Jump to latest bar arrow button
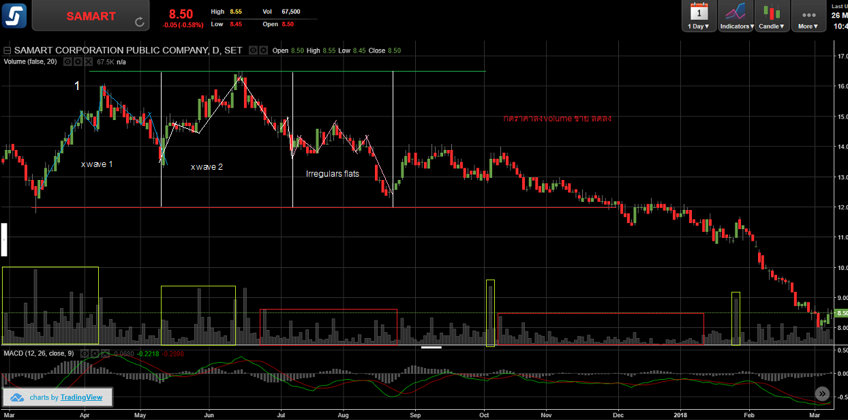Screen dimensions: 848x420 click(823, 393)
